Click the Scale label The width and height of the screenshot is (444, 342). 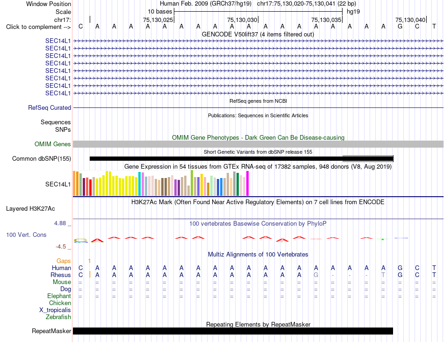click(63, 12)
